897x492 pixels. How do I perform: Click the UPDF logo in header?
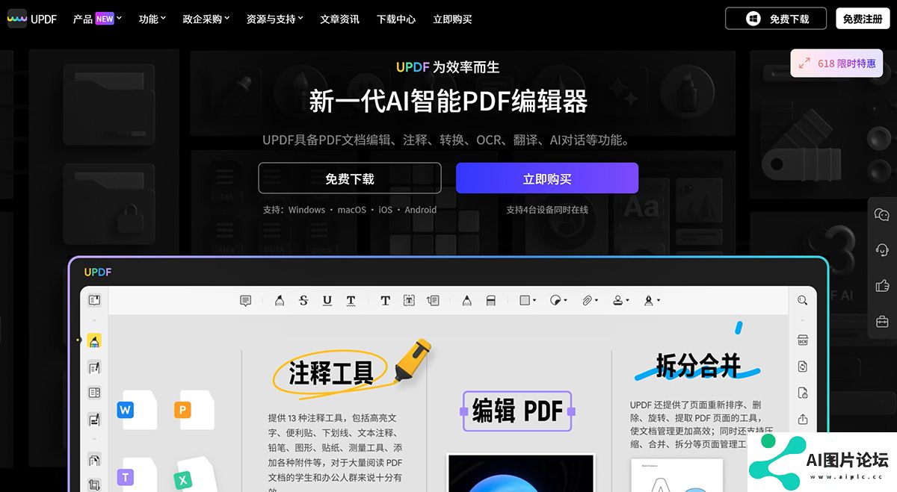click(32, 19)
